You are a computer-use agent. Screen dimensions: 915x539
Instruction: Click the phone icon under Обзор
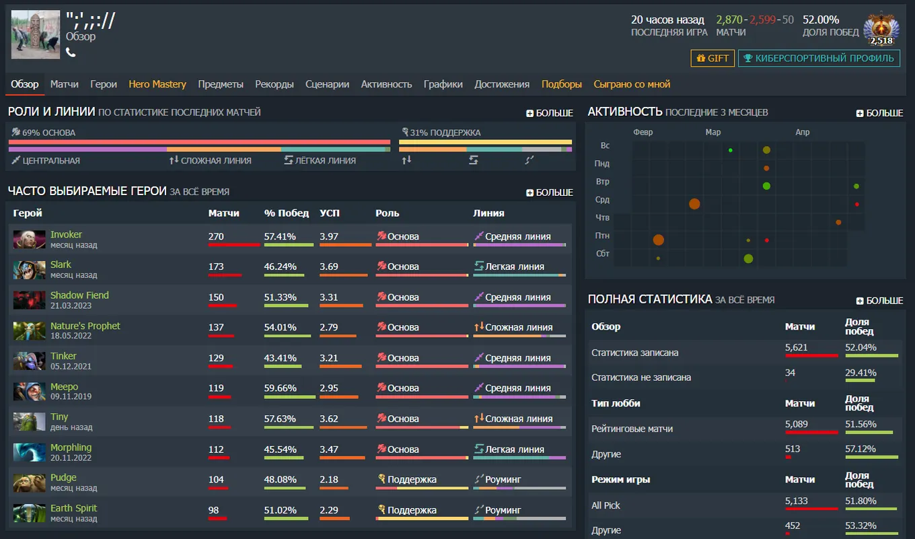[x=71, y=52]
